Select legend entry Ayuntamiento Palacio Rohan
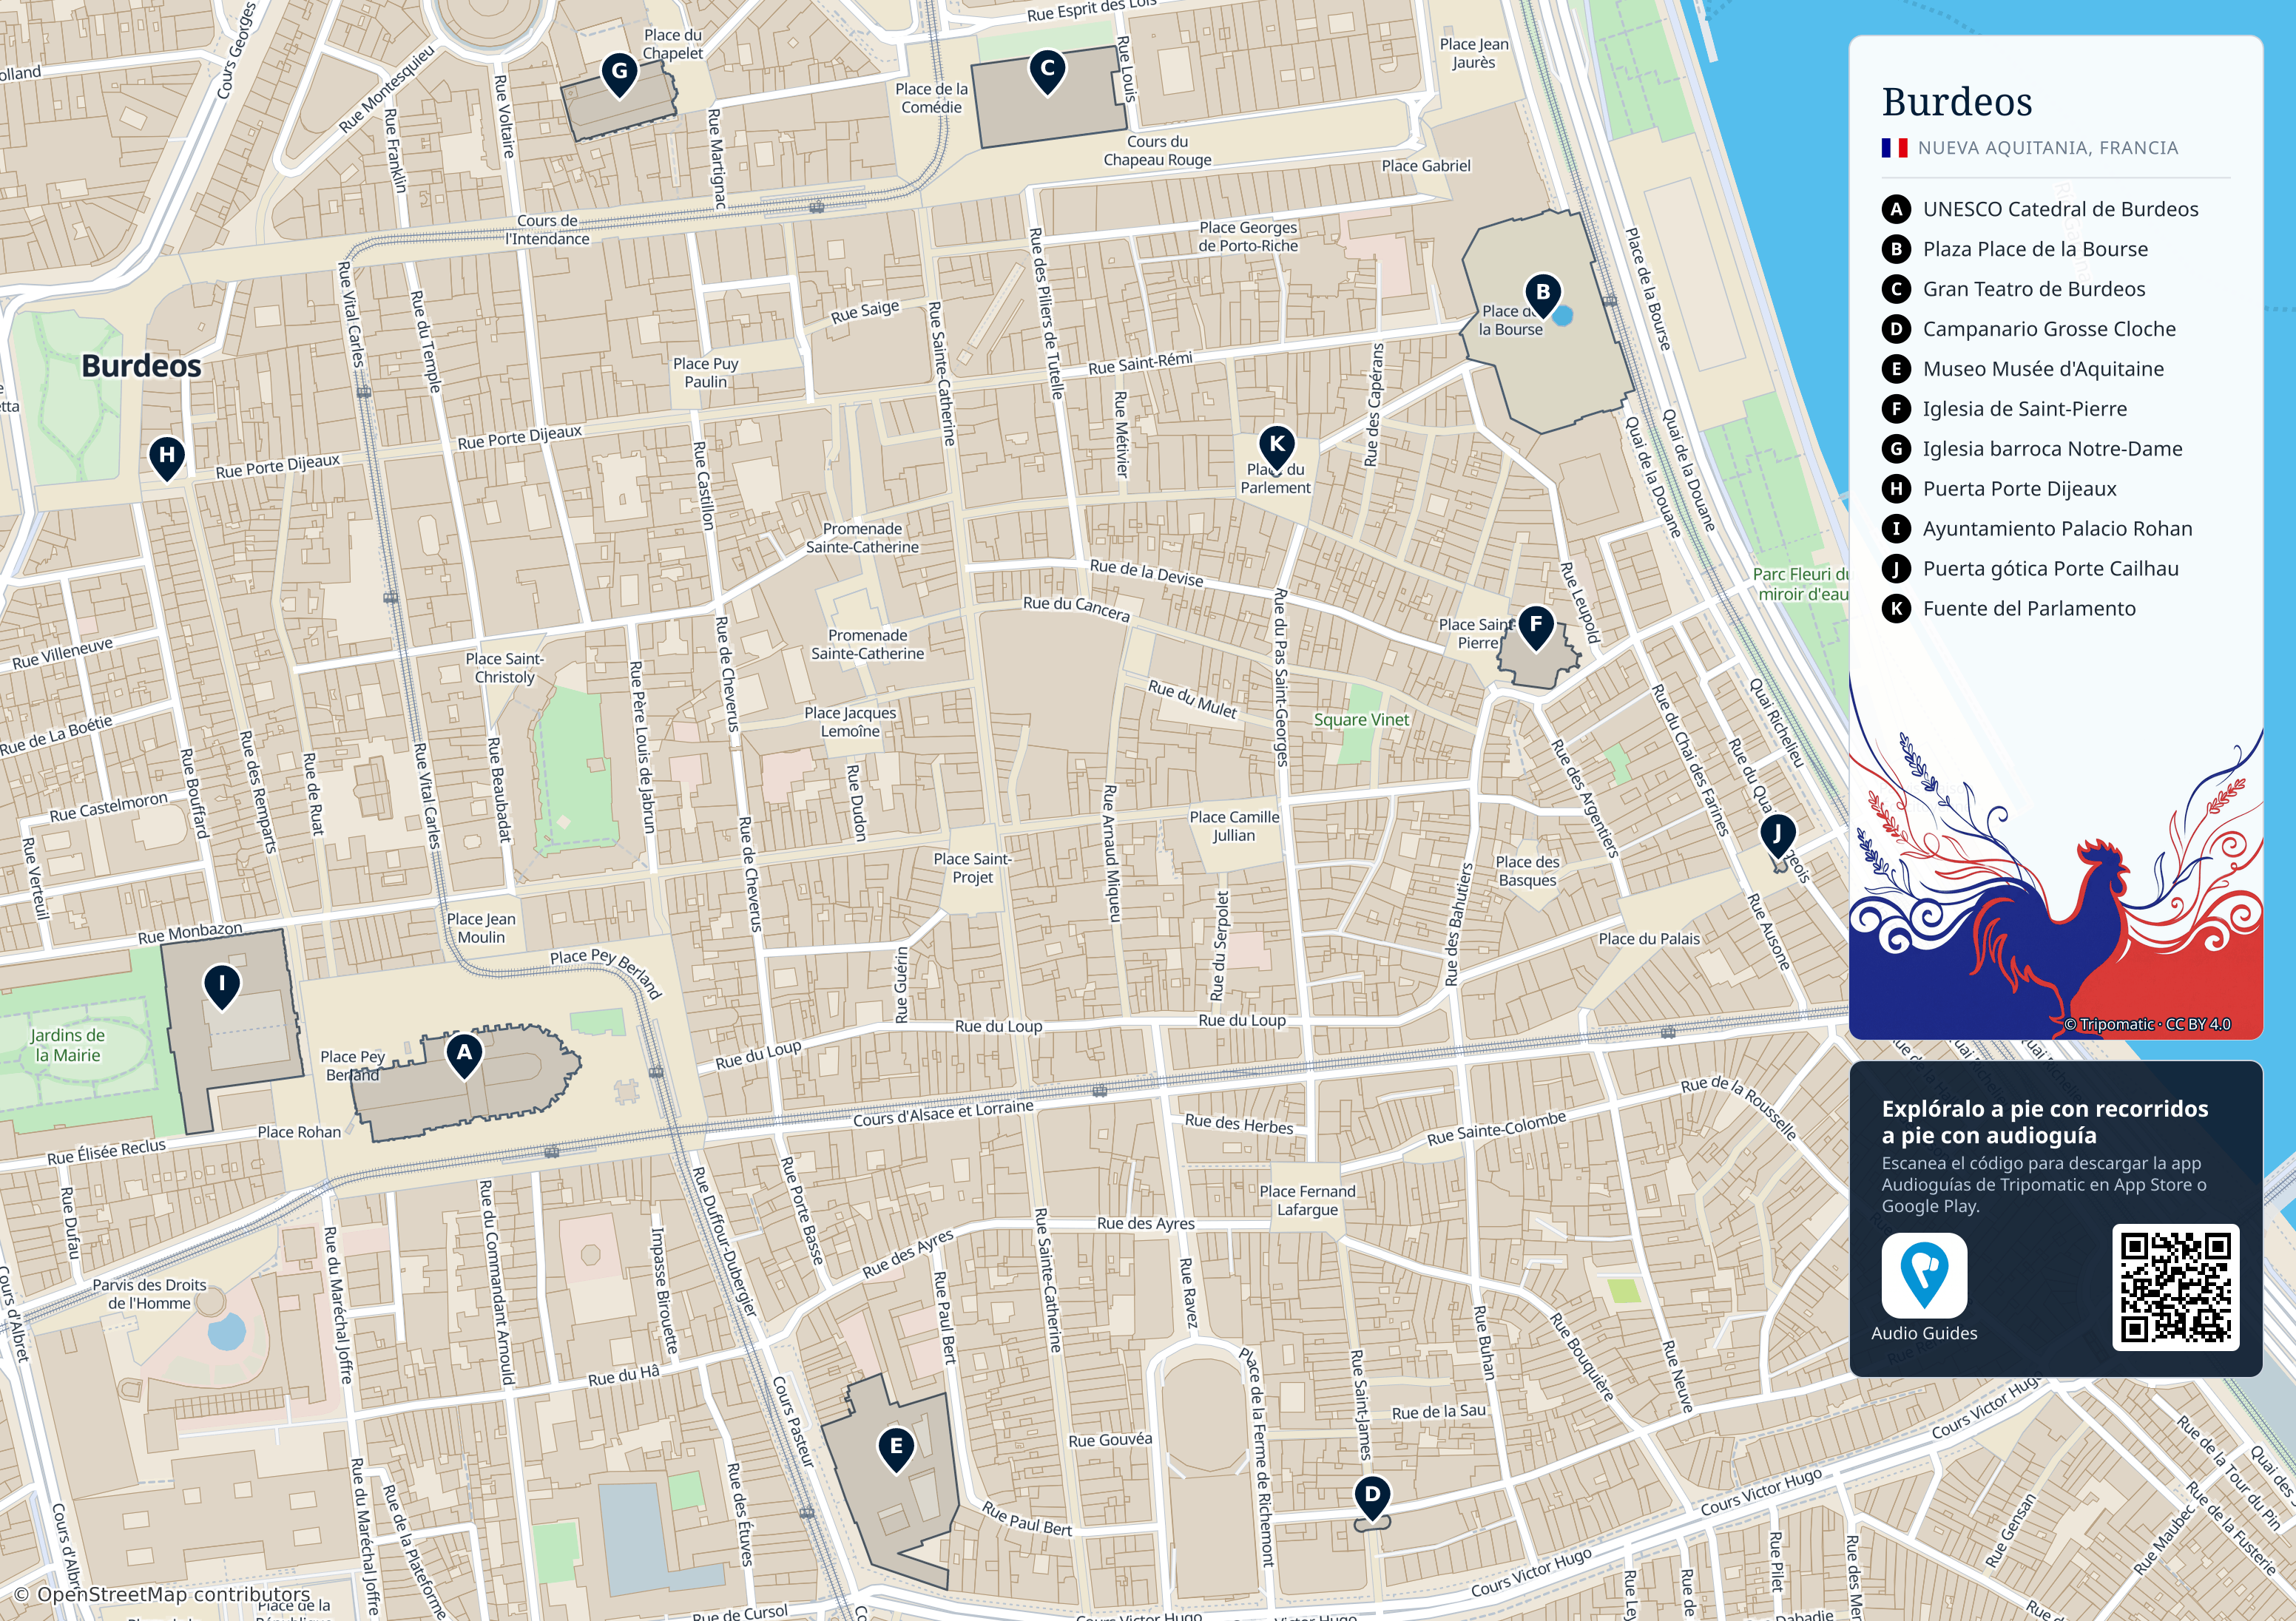2296x1621 pixels. (x=2038, y=529)
